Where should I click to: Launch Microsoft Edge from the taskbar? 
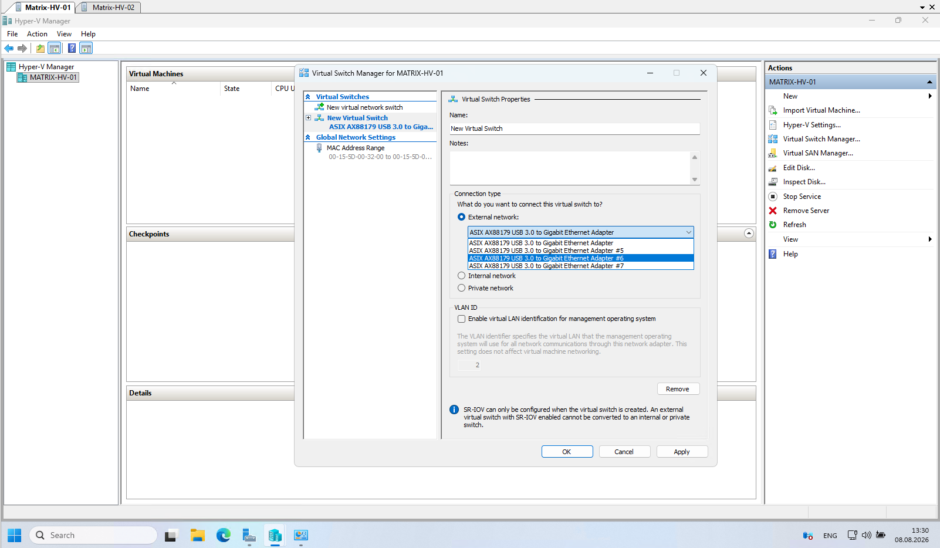coord(224,535)
